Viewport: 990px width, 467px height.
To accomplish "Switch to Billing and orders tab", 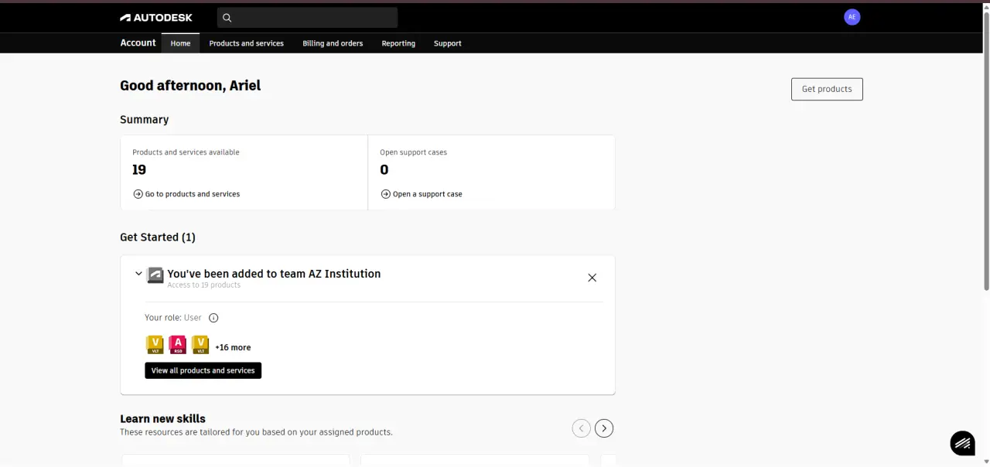I will [333, 43].
